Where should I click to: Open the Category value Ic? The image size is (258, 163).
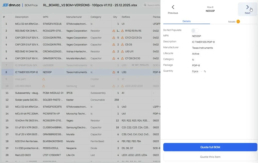pyautogui.click(x=193, y=60)
